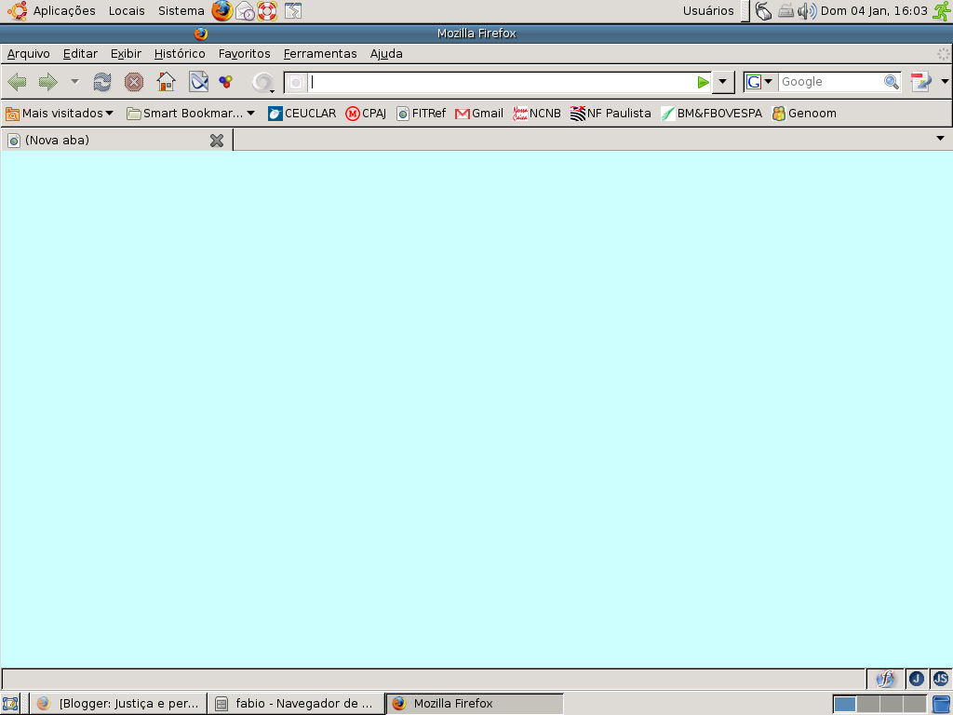The image size is (953, 715).
Task: Click the ScribeFire notepad toolbar icon
Action: [920, 82]
